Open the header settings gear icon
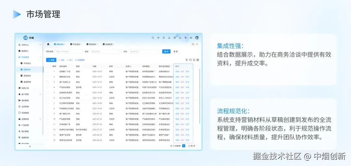The width and height of the screenshot is (351, 166). point(191,38)
